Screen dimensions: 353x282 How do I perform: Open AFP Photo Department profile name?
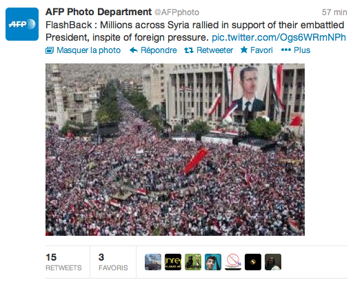(99, 12)
